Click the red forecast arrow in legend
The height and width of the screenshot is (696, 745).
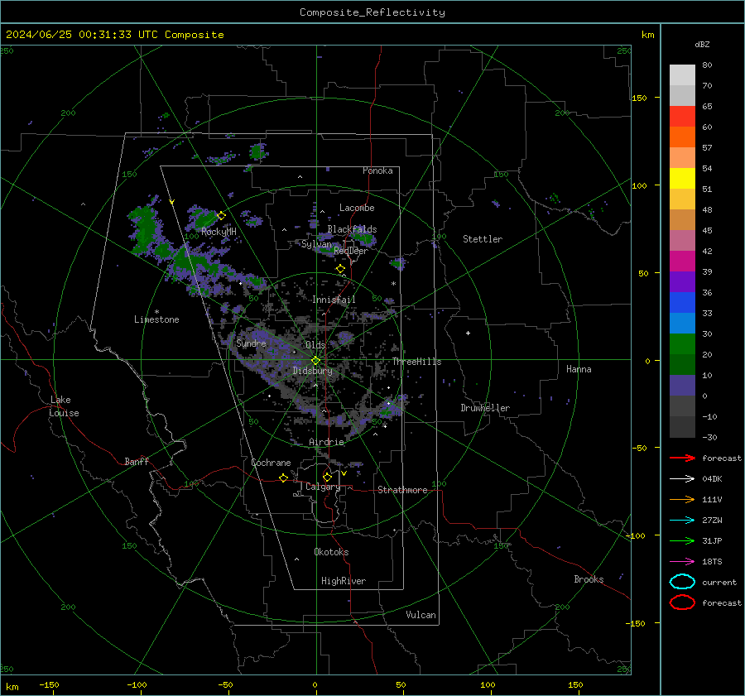click(682, 458)
